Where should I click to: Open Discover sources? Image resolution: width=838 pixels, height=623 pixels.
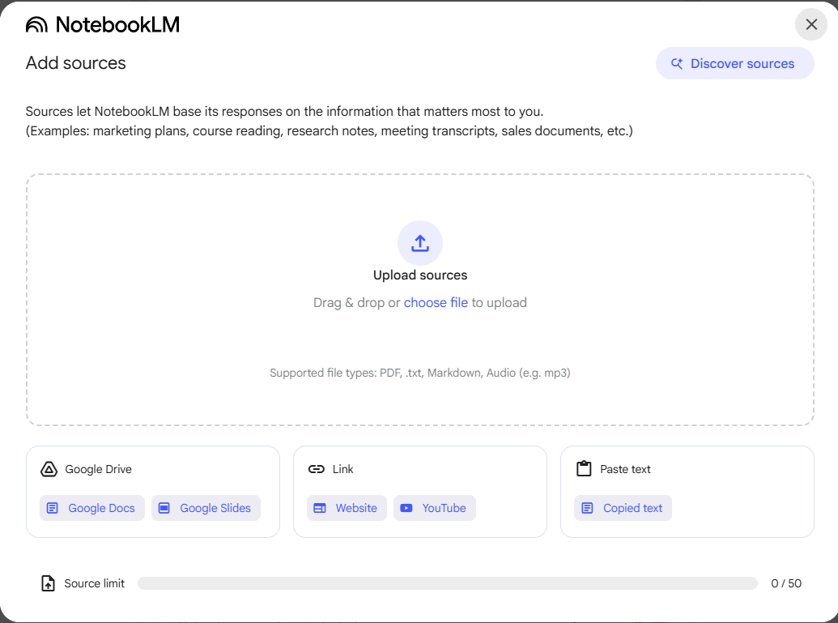[x=735, y=64]
